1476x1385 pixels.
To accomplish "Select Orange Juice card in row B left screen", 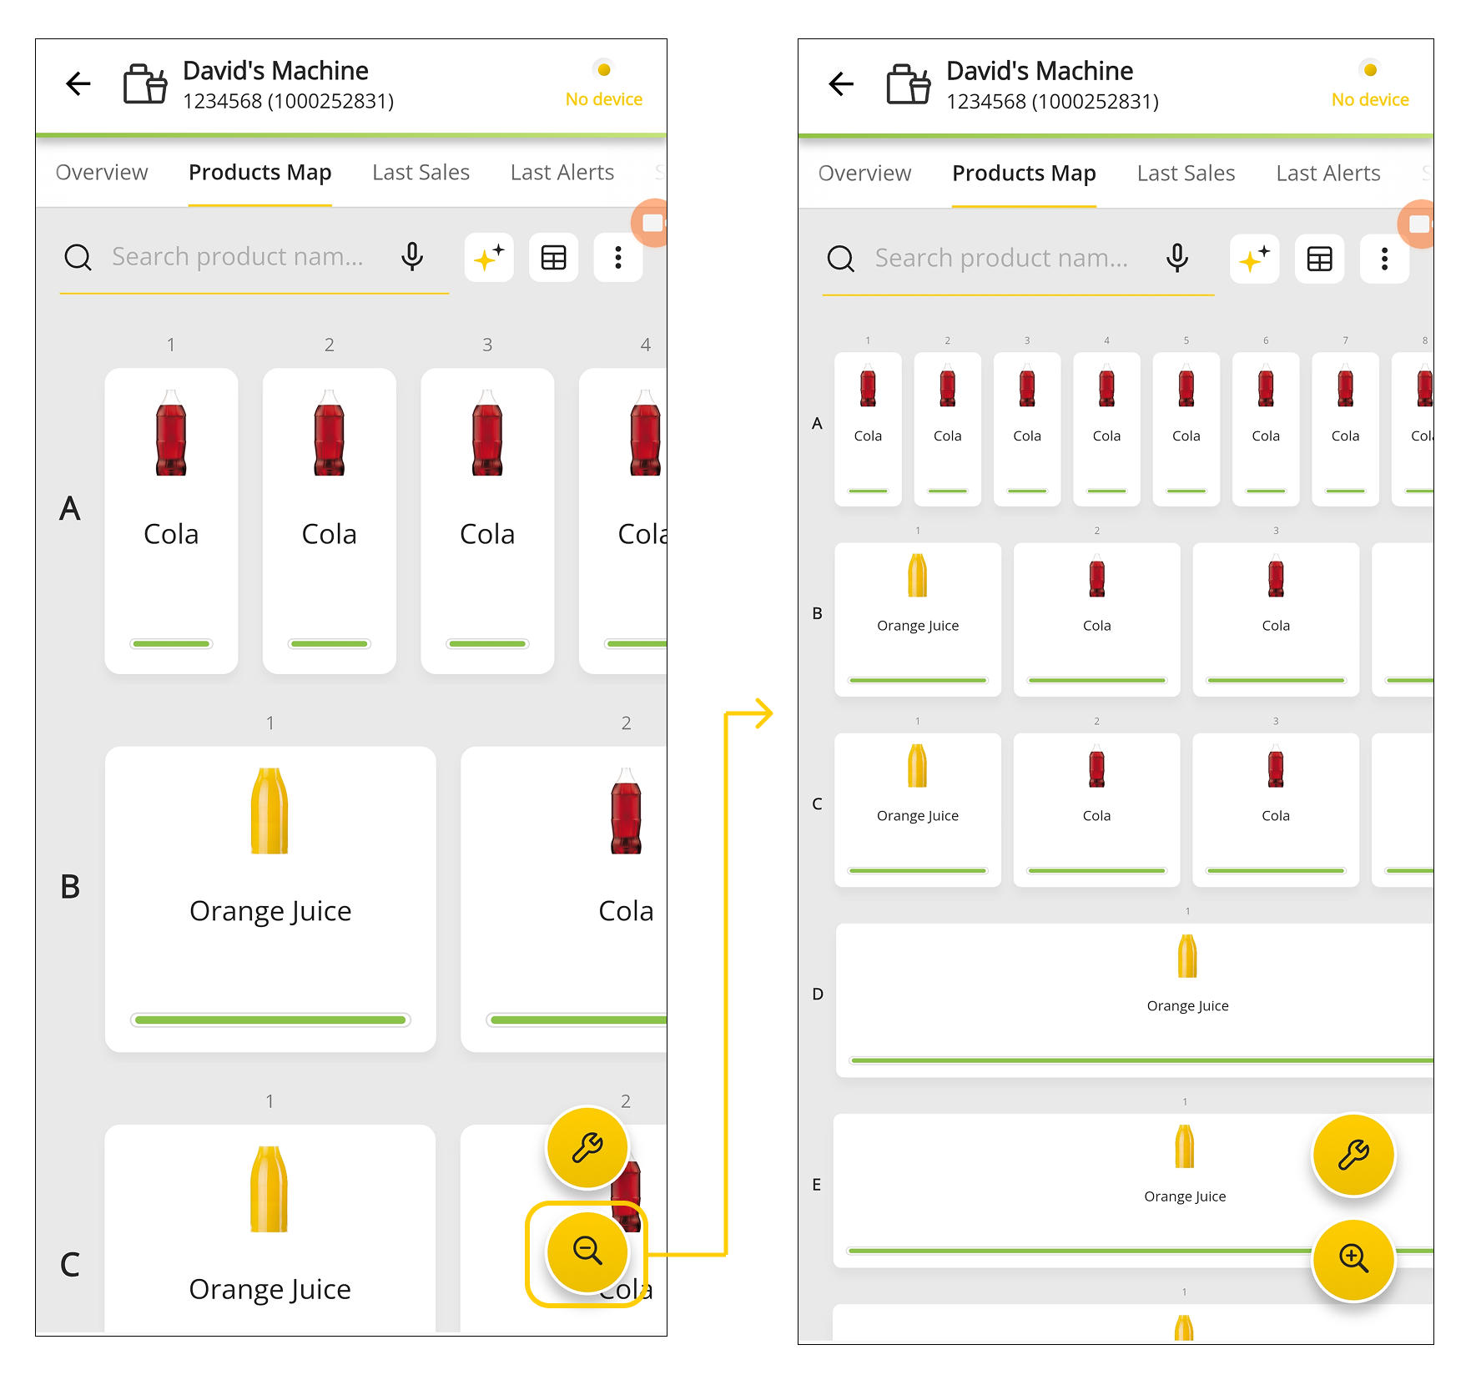I will (270, 898).
